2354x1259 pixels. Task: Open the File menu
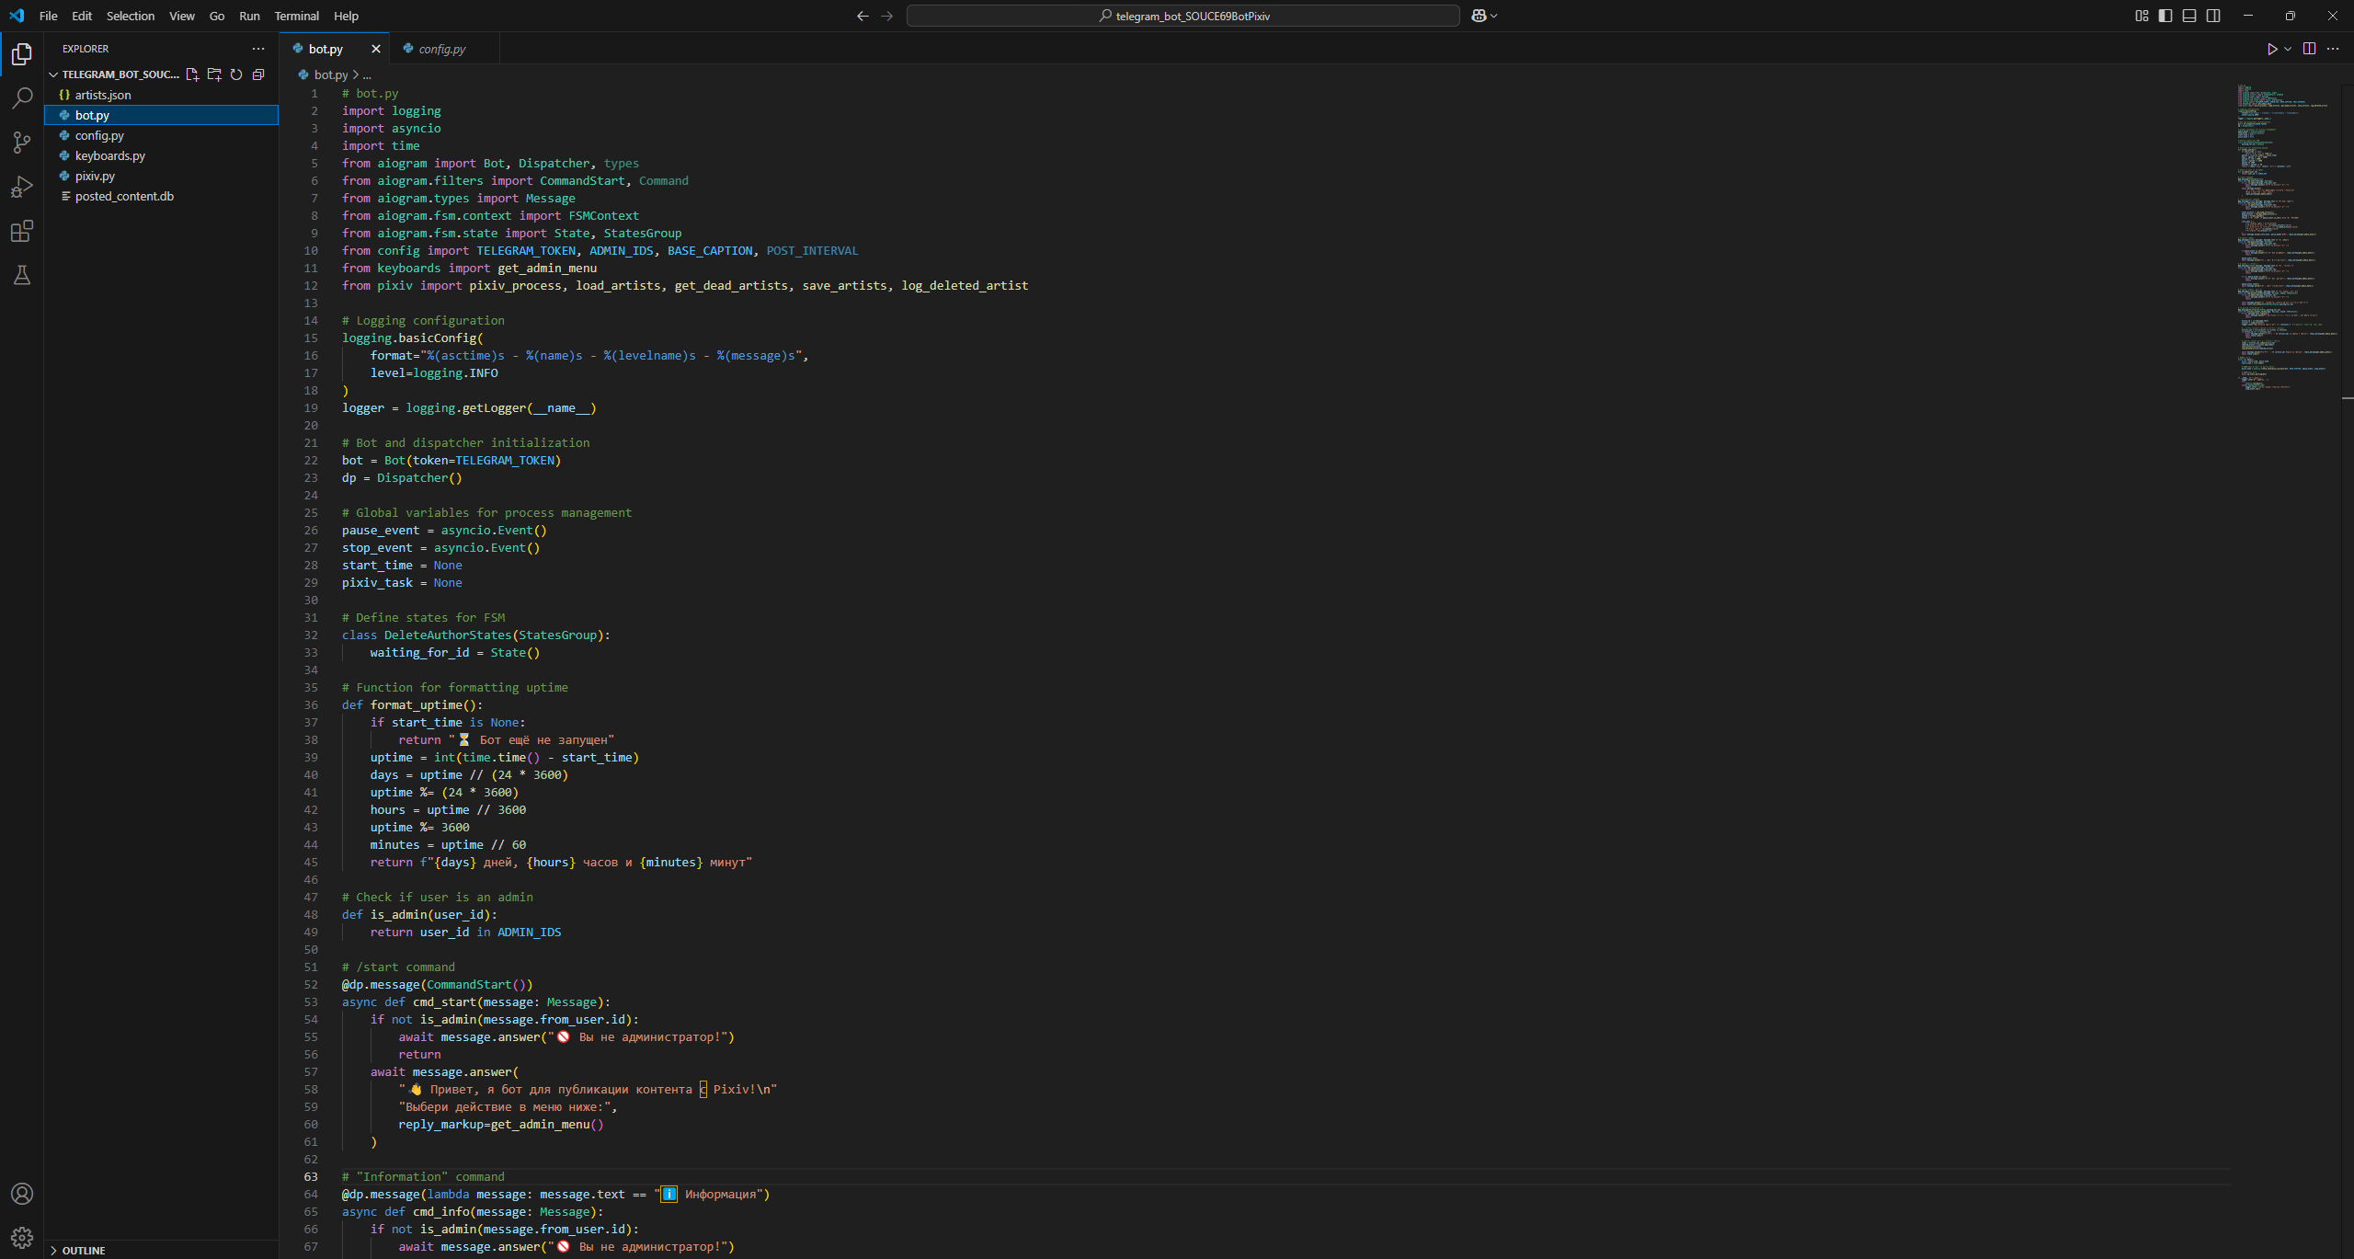pos(49,16)
